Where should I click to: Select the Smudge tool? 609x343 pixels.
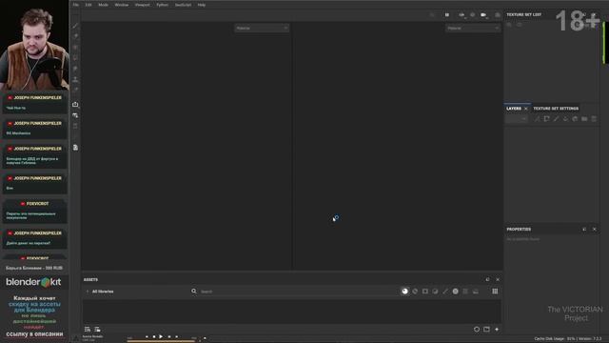[x=75, y=69]
